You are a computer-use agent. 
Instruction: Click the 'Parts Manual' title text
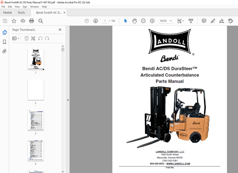pos(170,82)
